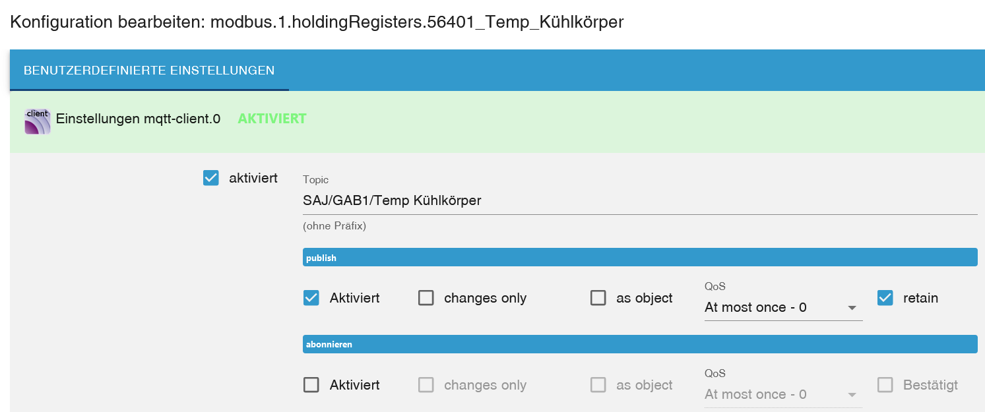Click the (ohne Präfix) helper text
The height and width of the screenshot is (412, 985).
(x=334, y=226)
